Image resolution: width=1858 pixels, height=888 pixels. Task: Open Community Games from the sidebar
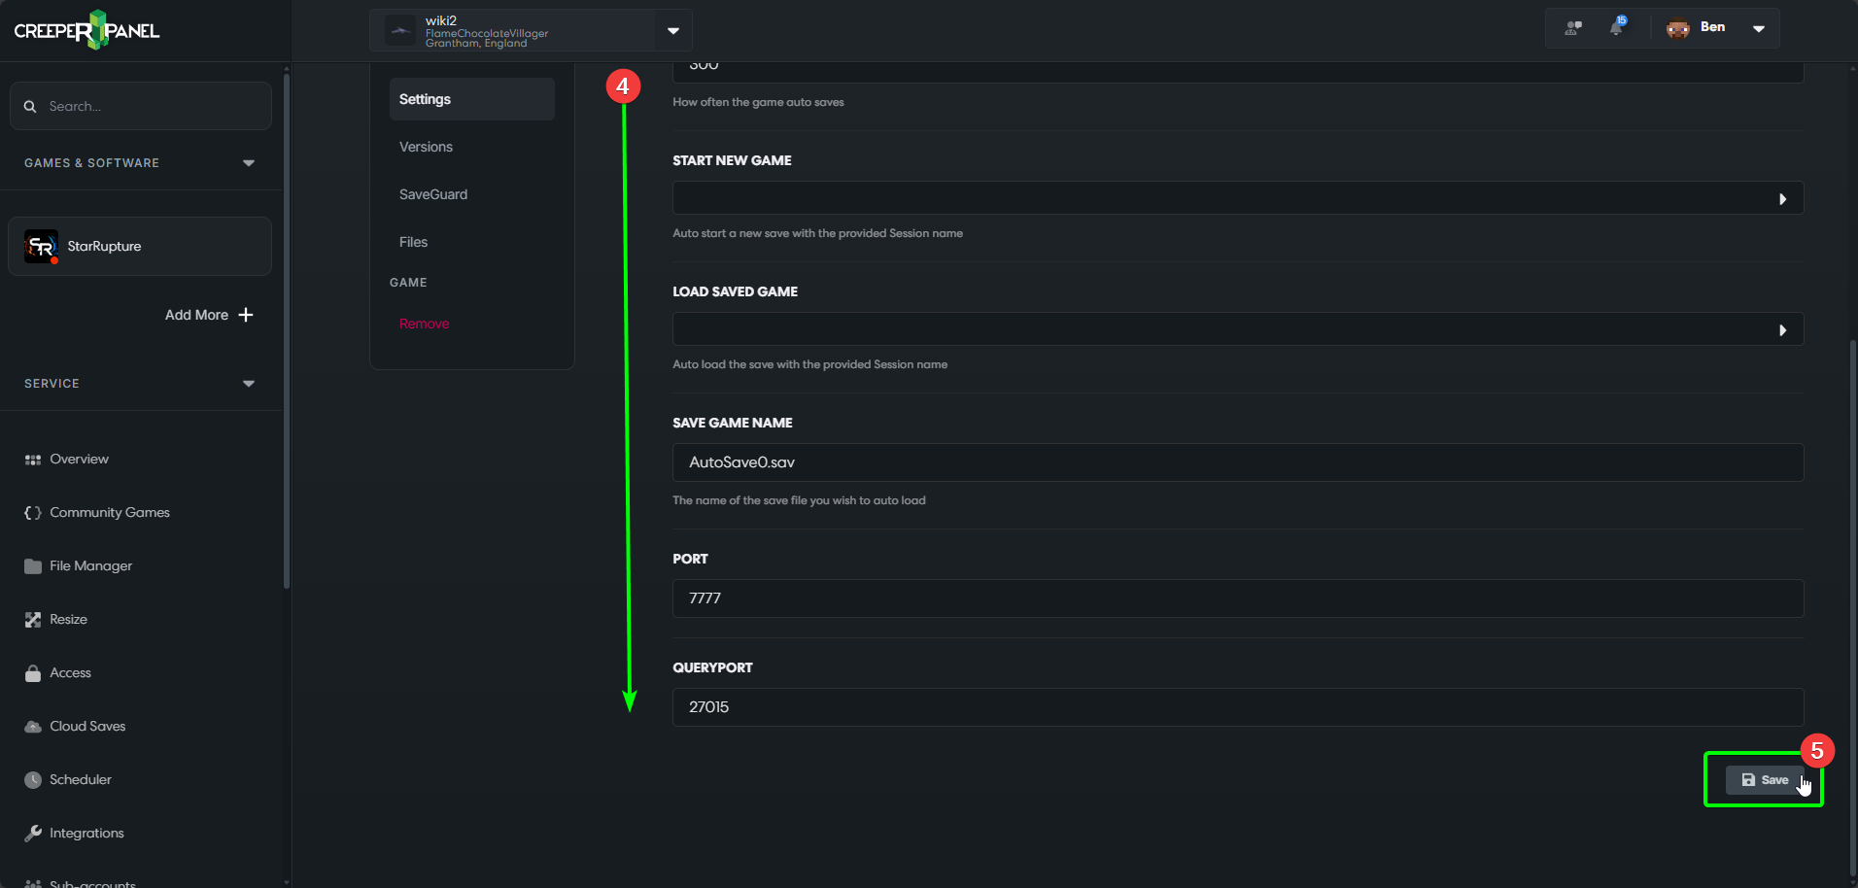point(110,512)
